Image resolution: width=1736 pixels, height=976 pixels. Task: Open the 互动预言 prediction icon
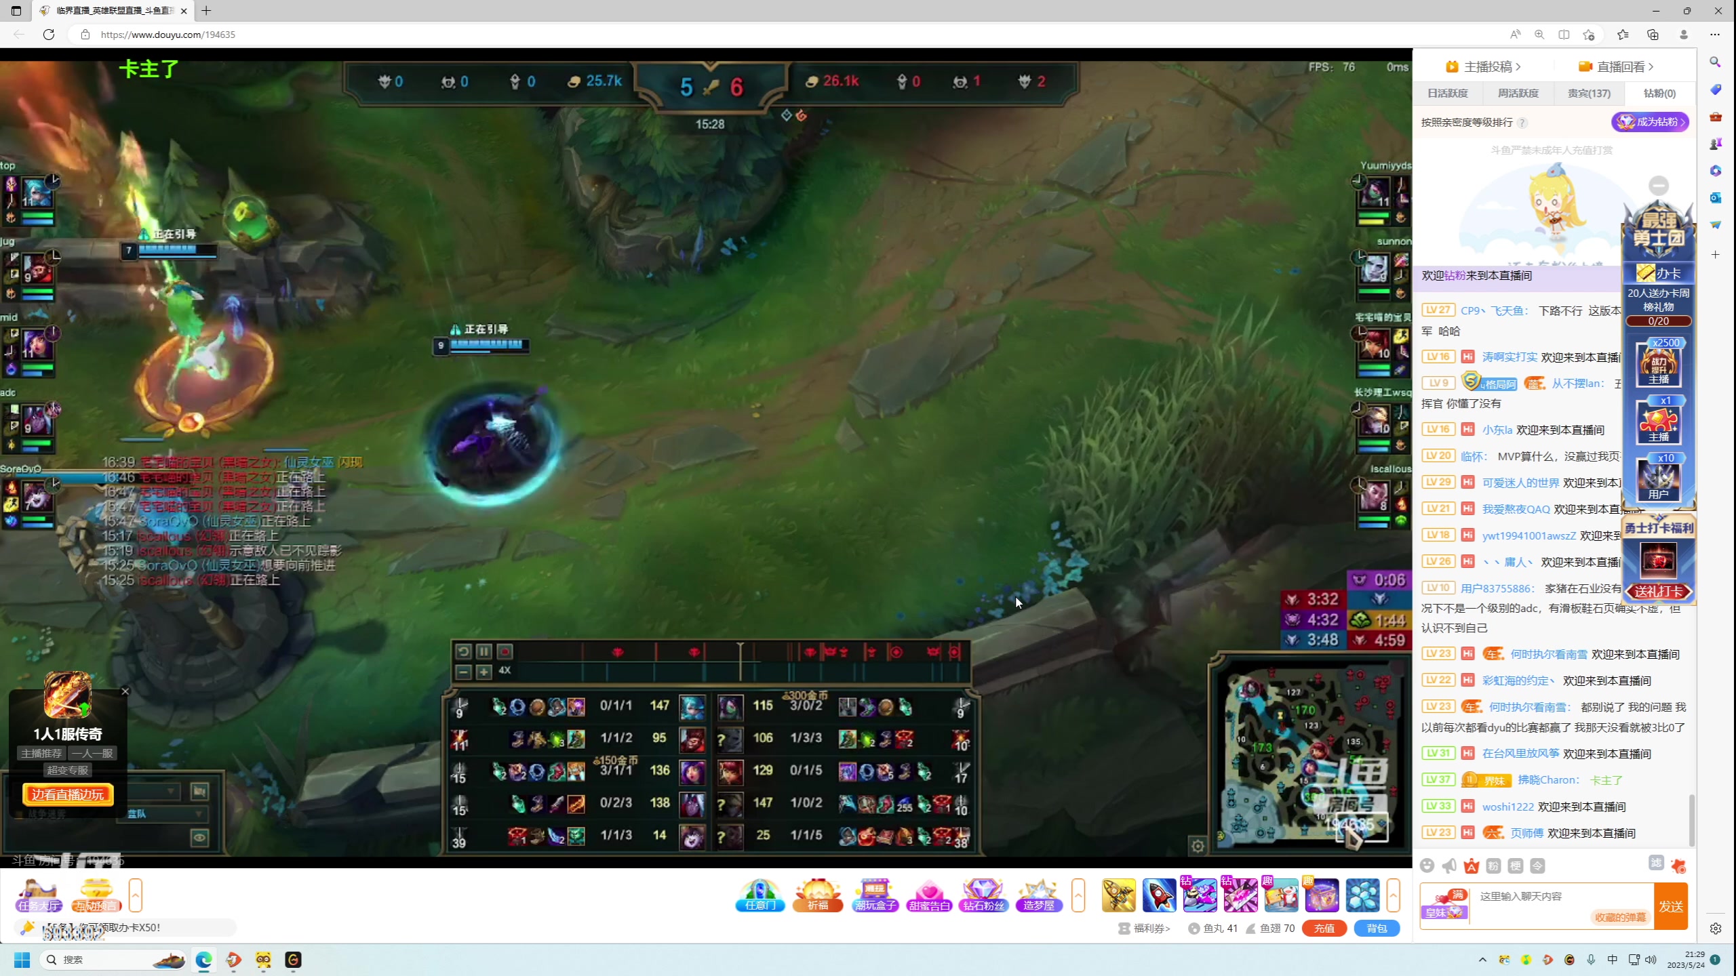96,895
